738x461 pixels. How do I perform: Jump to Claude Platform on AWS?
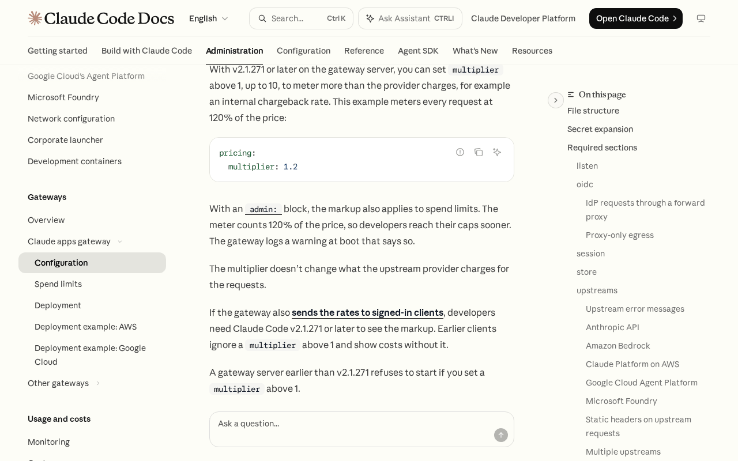(632, 364)
